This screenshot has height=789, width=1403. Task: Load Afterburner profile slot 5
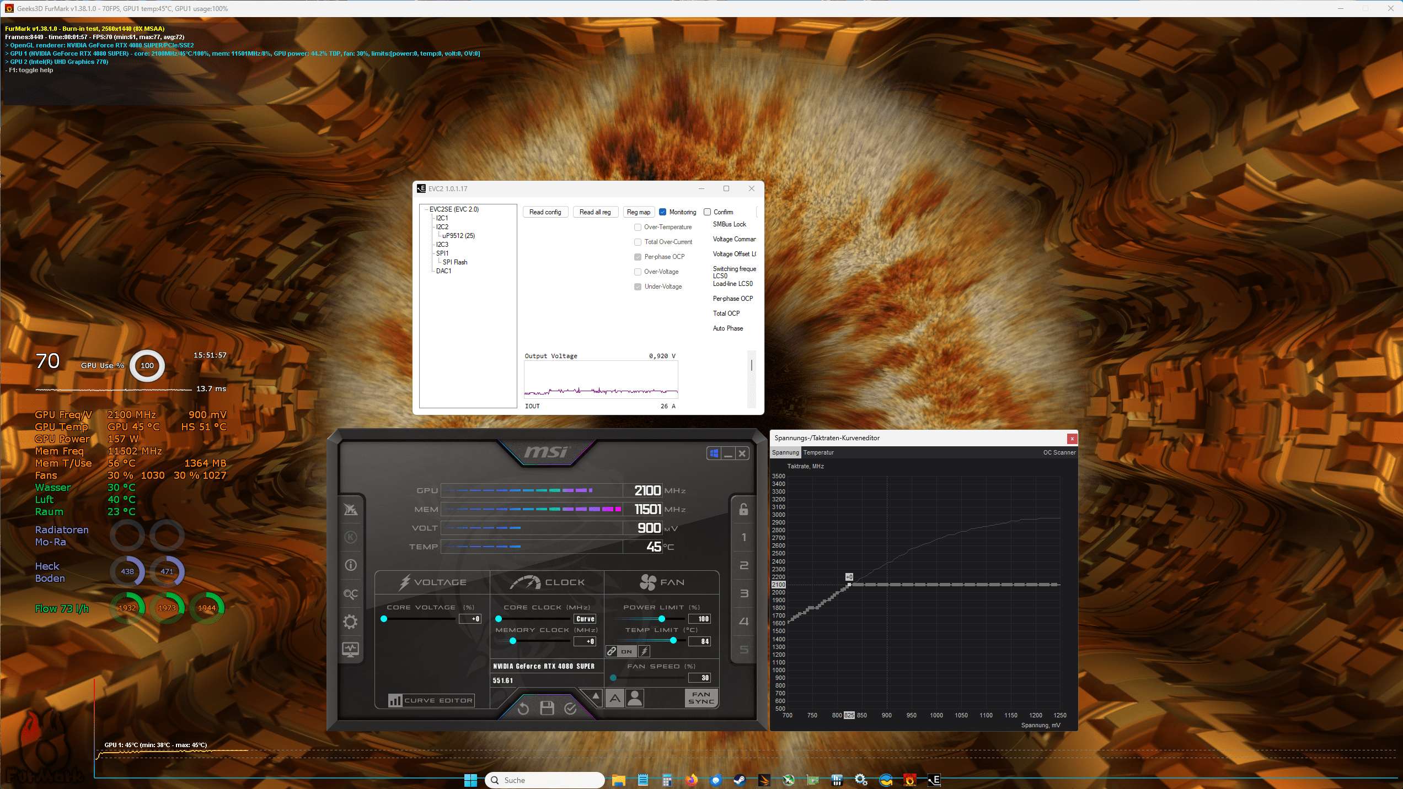click(743, 650)
